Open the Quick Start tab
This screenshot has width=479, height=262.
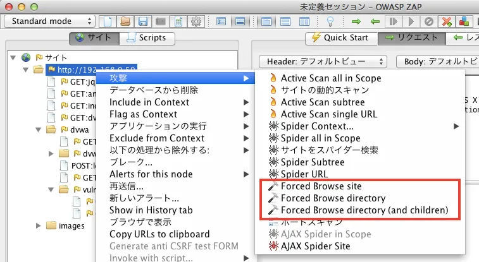[341, 38]
